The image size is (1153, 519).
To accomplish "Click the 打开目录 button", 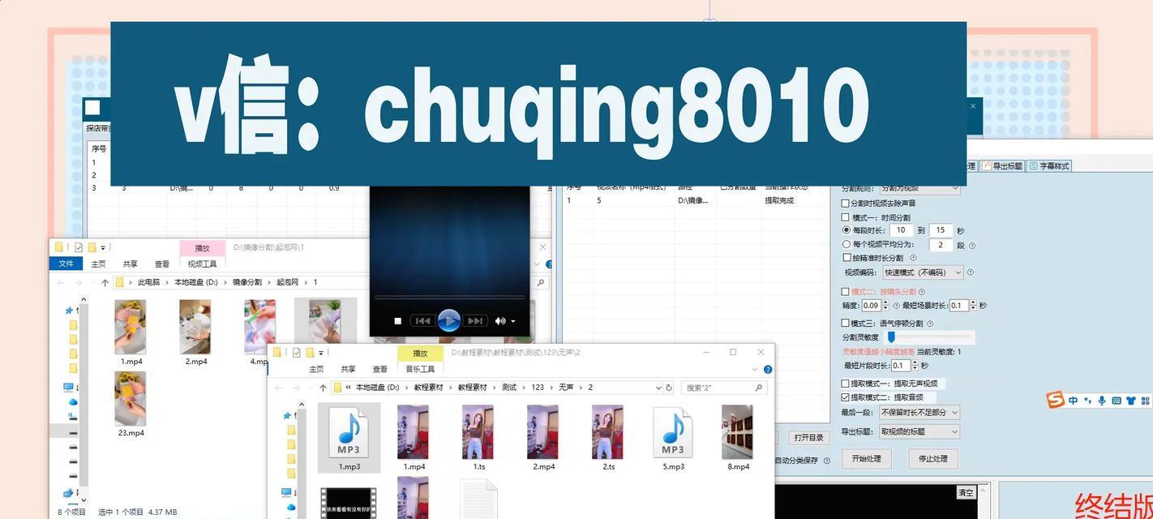I will click(x=808, y=437).
